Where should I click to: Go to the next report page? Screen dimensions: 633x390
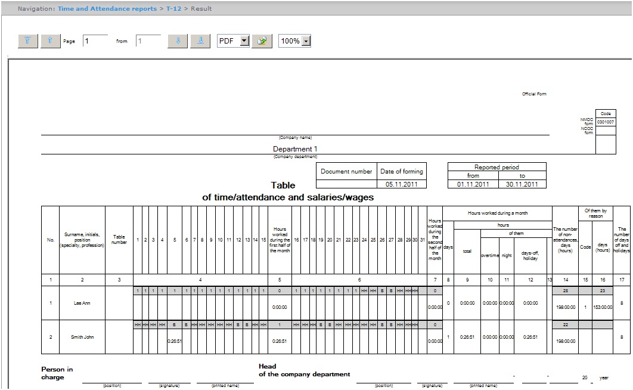178,41
